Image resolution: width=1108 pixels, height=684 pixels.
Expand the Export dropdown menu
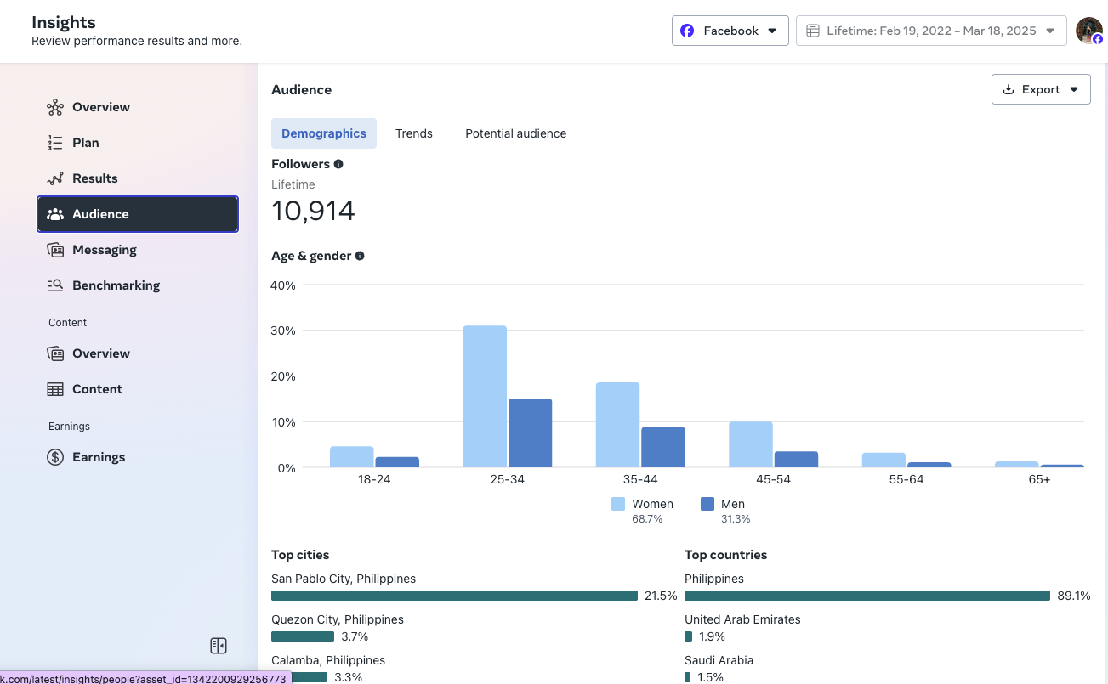[x=1041, y=89]
